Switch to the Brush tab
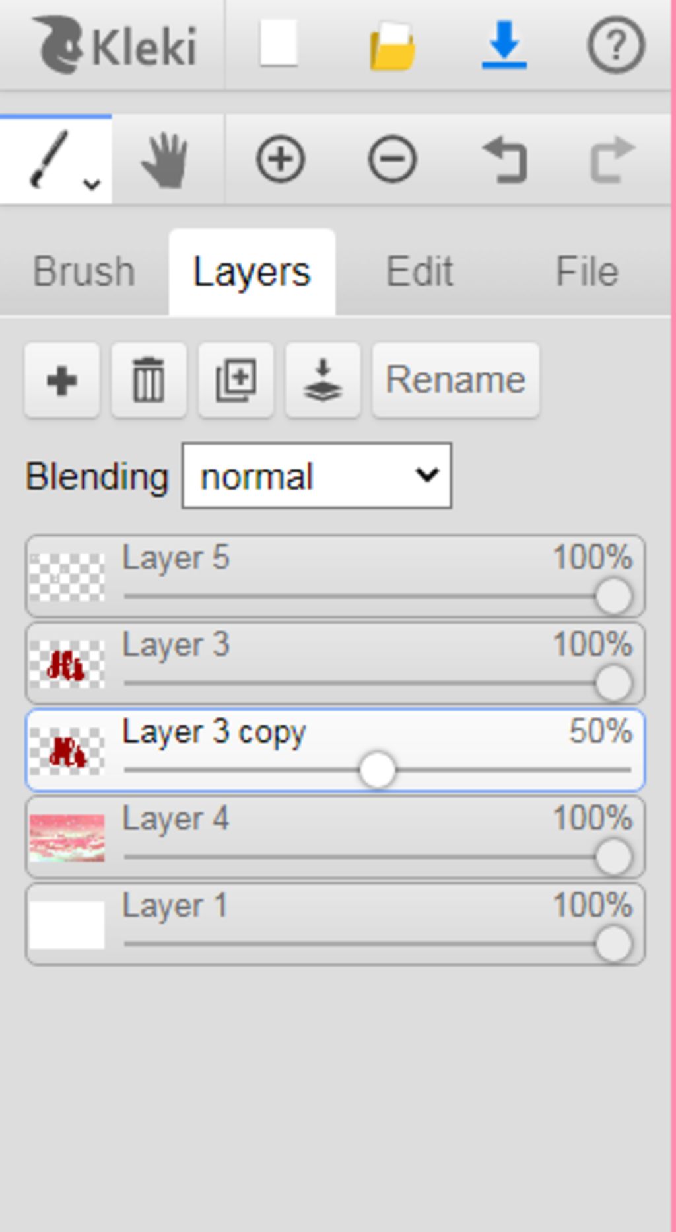Image resolution: width=676 pixels, height=1232 pixels. pos(84,271)
